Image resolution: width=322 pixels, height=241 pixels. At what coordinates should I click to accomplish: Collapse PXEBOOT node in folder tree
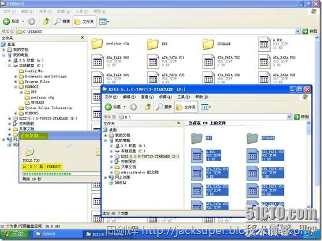pos(16,87)
